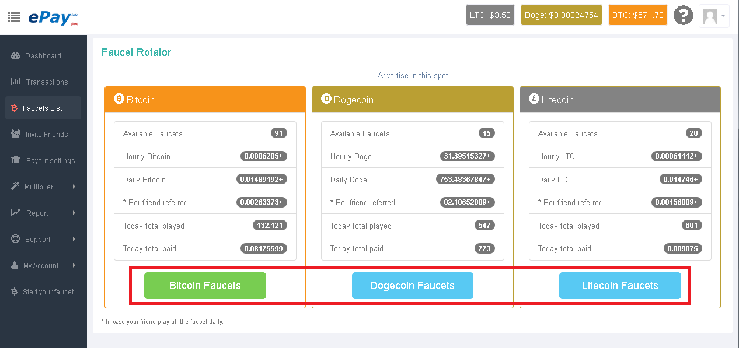The width and height of the screenshot is (739, 348).
Task: Click the Litecoin Faucets button
Action: tap(620, 286)
